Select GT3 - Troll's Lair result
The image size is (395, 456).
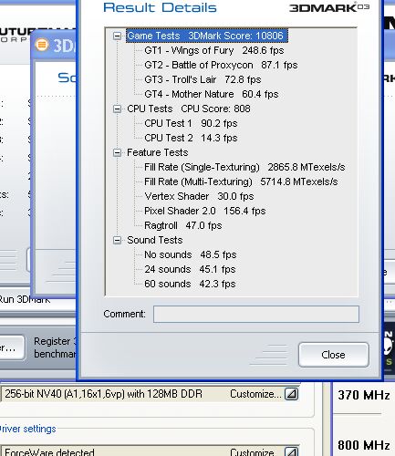pyautogui.click(x=203, y=79)
